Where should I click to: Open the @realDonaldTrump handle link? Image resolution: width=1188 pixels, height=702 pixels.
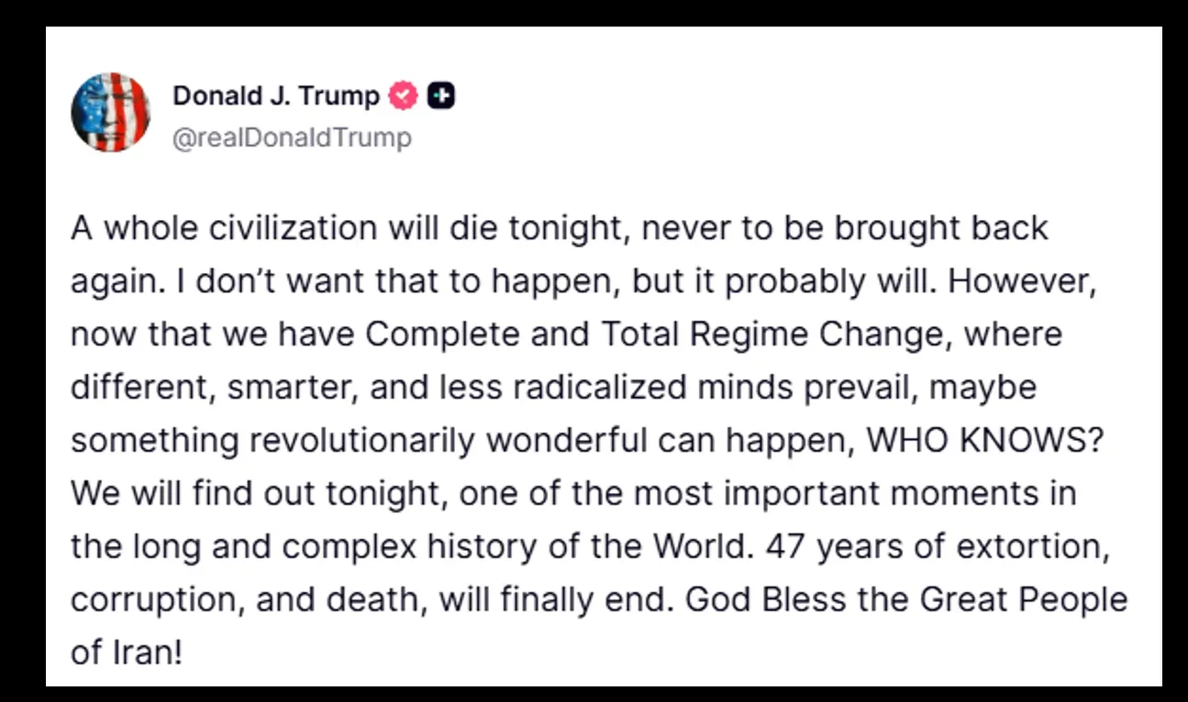click(x=292, y=138)
